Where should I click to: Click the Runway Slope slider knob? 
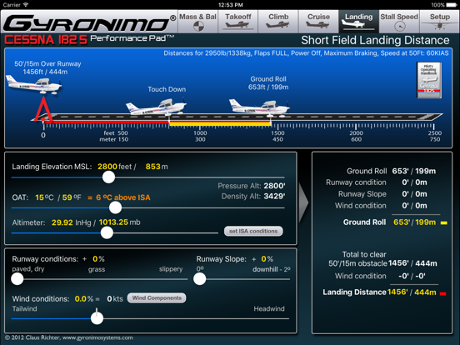200,278
